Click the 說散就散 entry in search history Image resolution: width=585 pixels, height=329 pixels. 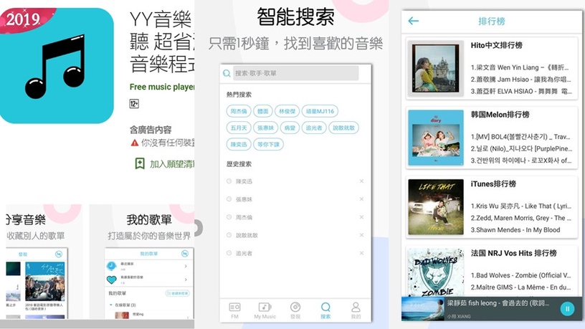(247, 235)
